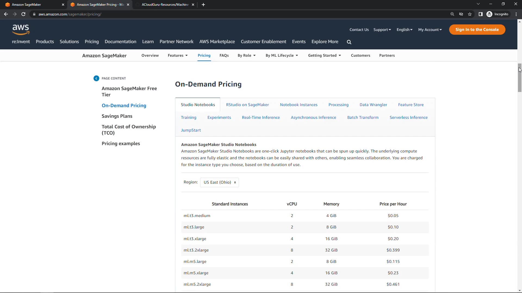Click the browser zoom magnifier icon
The height and width of the screenshot is (293, 522).
coord(452,14)
